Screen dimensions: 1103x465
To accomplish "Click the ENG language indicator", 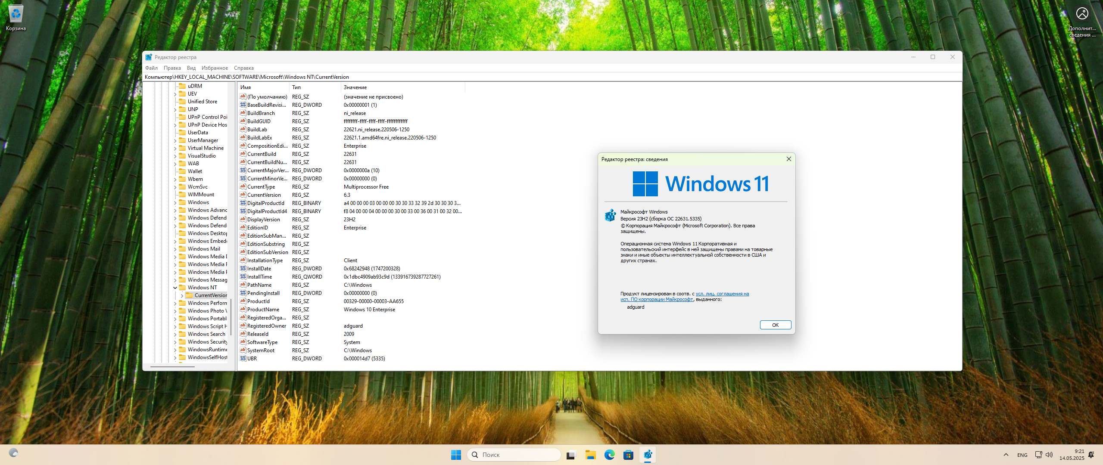I will pyautogui.click(x=1022, y=455).
